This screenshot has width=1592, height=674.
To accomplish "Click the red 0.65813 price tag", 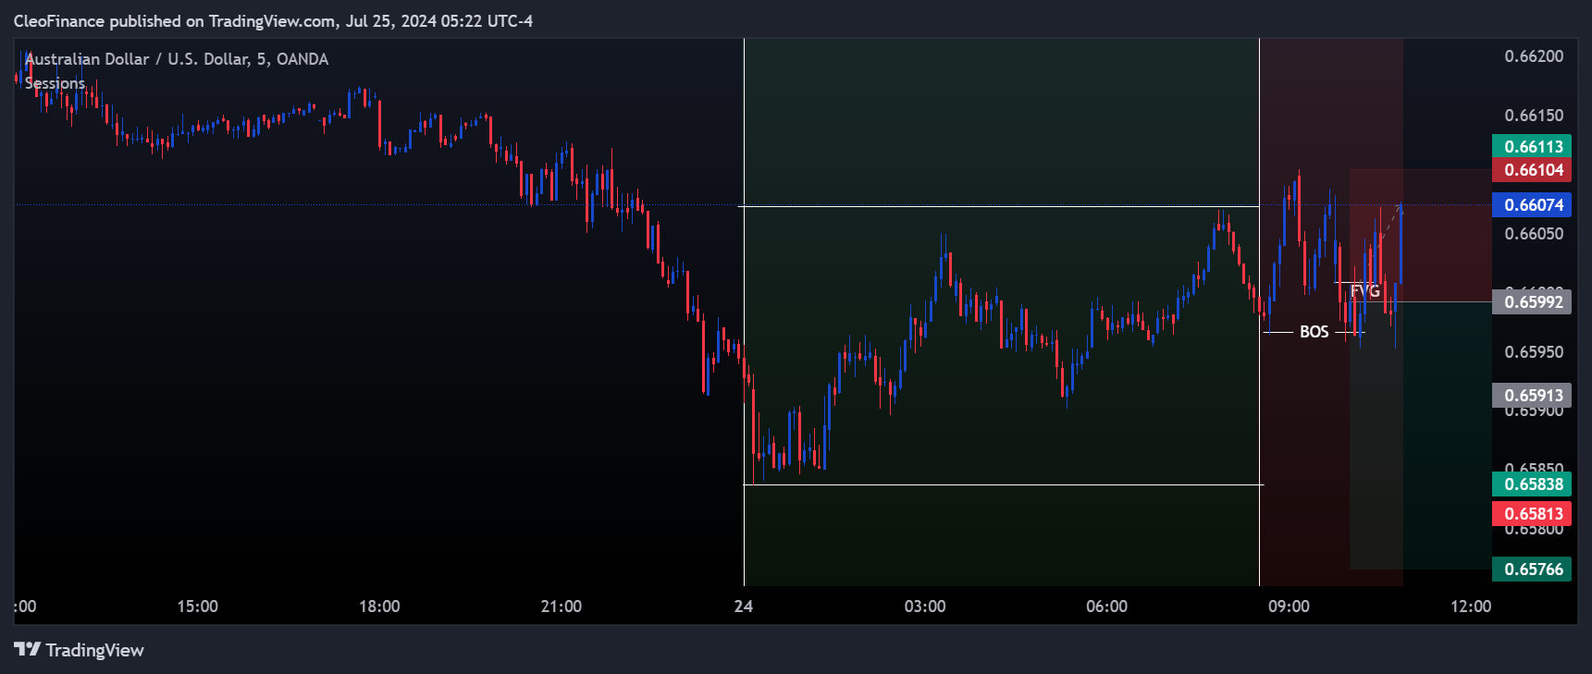I will (1532, 514).
